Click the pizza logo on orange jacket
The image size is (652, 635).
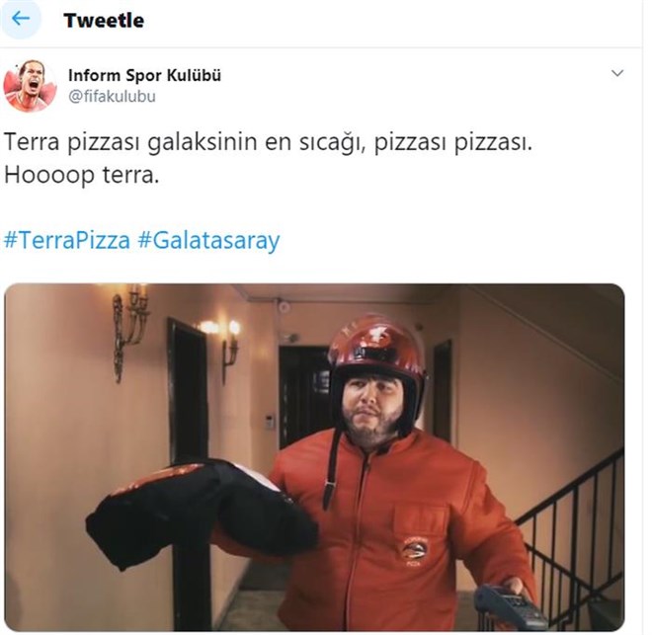click(x=416, y=551)
